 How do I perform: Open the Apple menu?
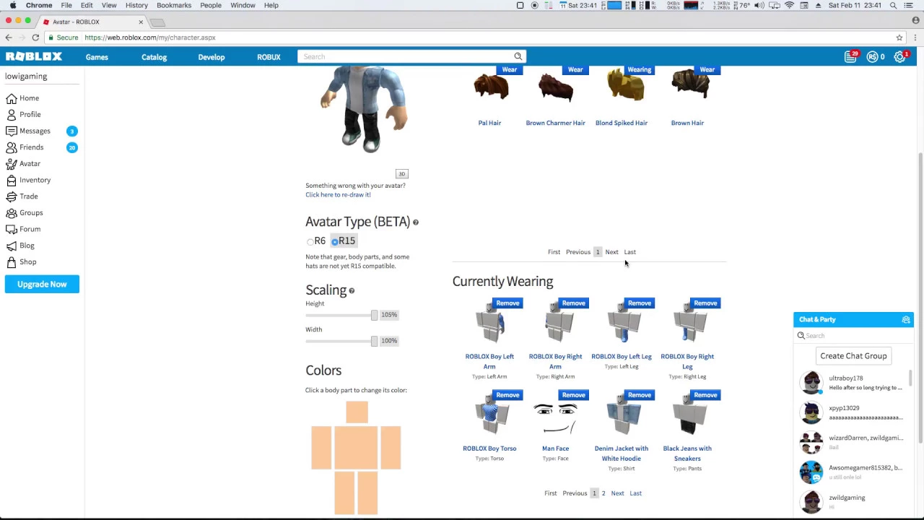coord(13,5)
